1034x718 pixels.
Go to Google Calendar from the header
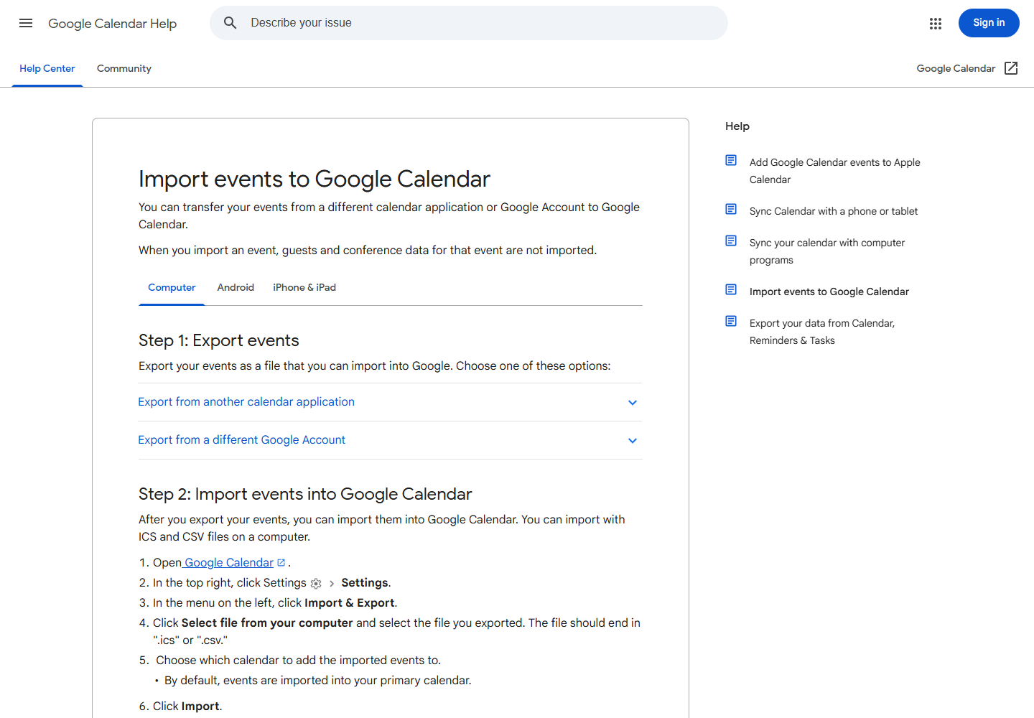pyautogui.click(x=956, y=69)
